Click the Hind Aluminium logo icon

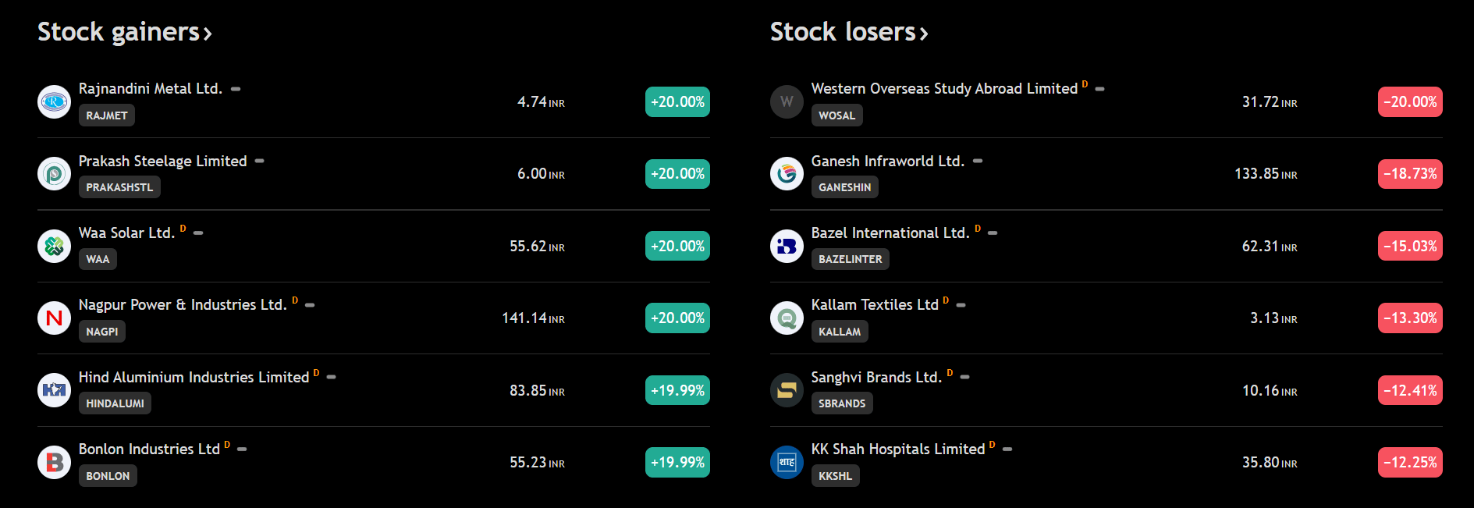click(54, 390)
